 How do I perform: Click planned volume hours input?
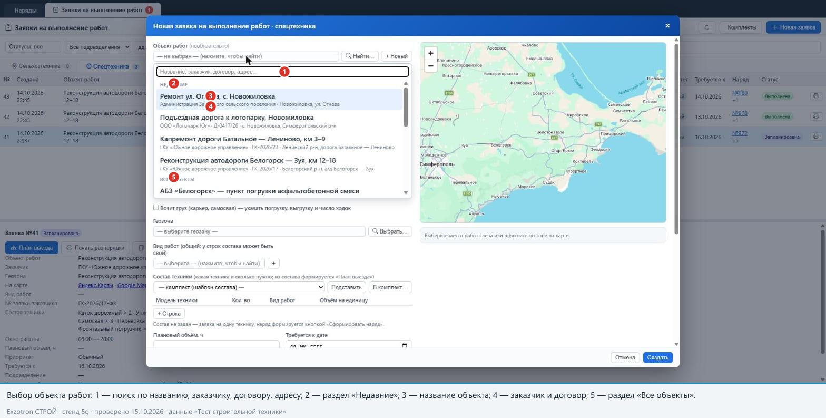pyautogui.click(x=216, y=345)
